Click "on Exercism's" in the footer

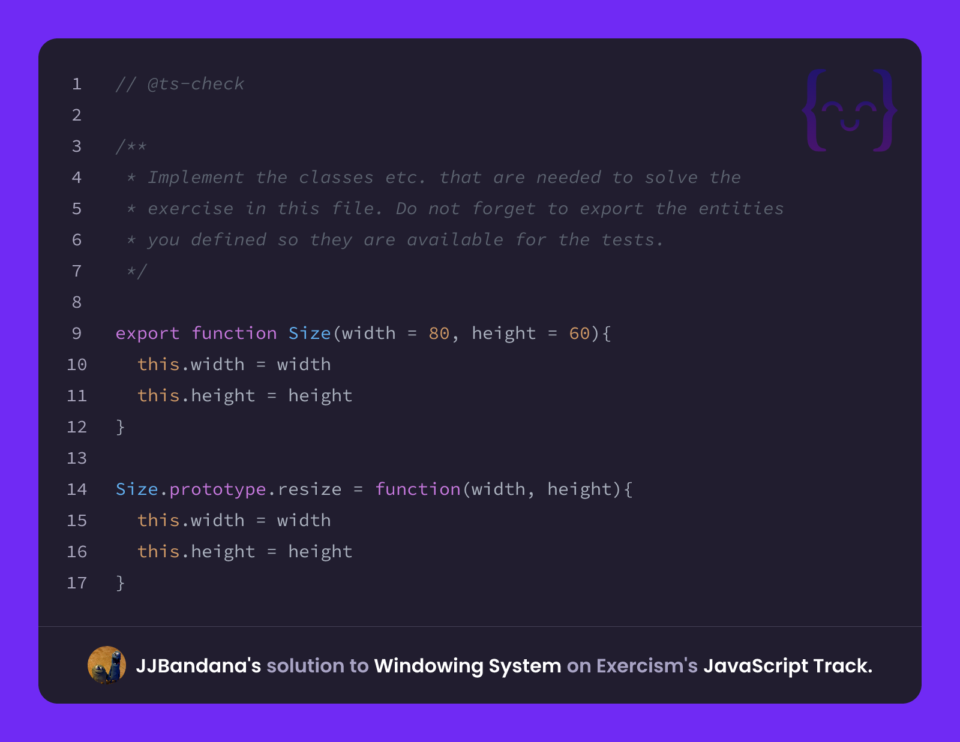[632, 666]
